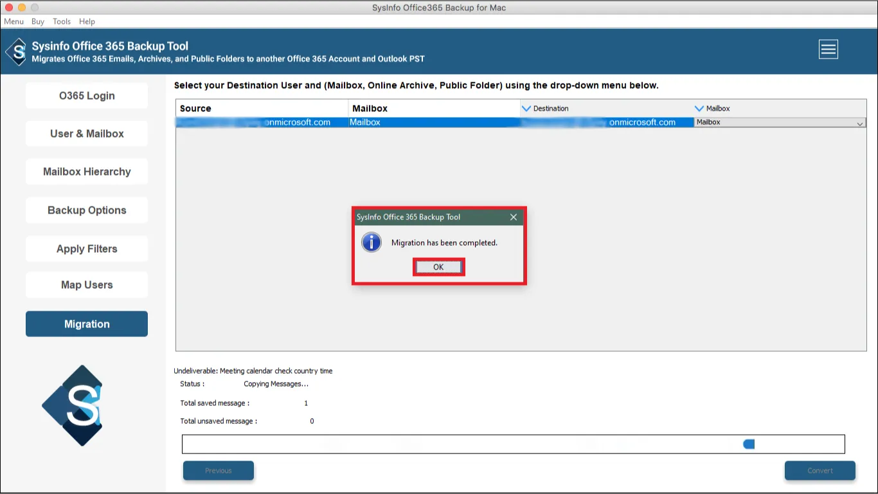Open the Tools menu
878x494 pixels.
pos(62,21)
